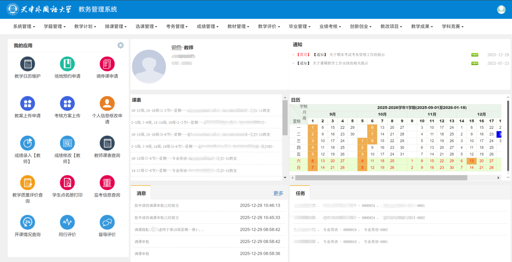
Task: Launch the 教案上传申请 app
Action: [28, 104]
